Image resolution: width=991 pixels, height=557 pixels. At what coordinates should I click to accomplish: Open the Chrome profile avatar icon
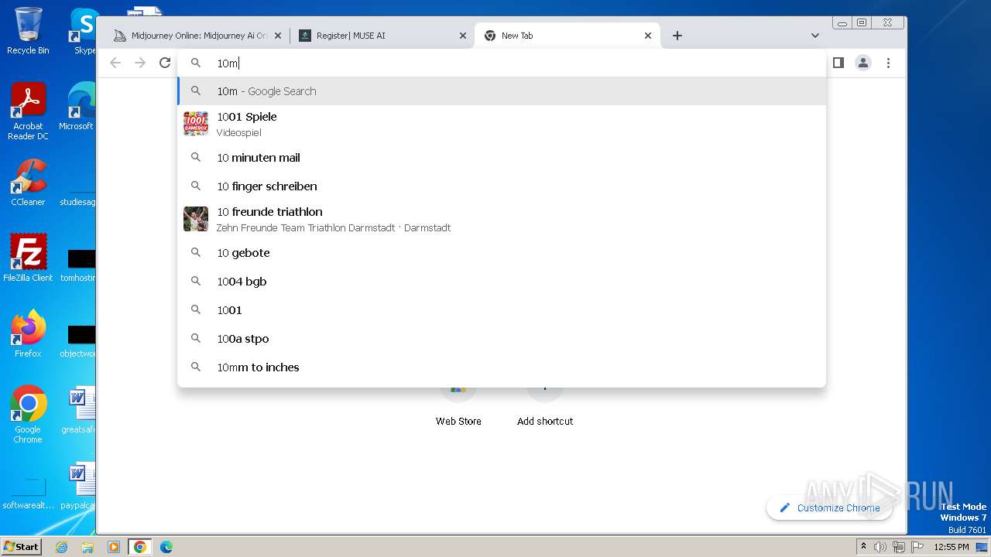click(863, 63)
